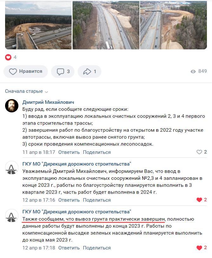Expand the Сначала старые sort dropdown
The image size is (212, 258).
[x=26, y=91]
